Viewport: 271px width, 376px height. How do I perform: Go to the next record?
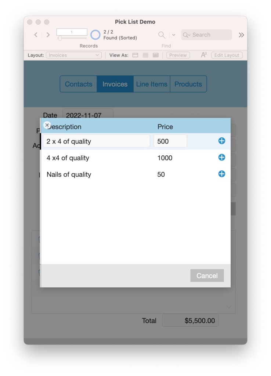pos(48,35)
